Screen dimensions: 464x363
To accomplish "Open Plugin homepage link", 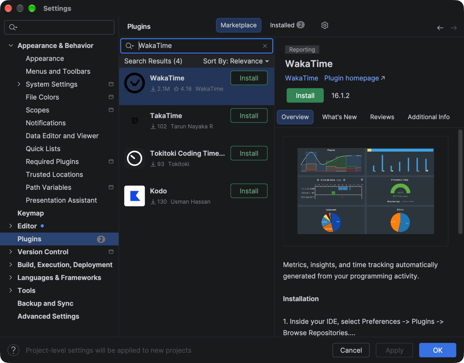I will click(x=354, y=78).
